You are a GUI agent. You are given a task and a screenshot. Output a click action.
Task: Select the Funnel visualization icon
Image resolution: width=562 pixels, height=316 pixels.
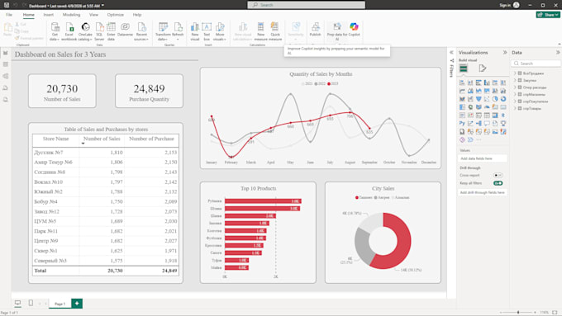[x=479, y=99]
